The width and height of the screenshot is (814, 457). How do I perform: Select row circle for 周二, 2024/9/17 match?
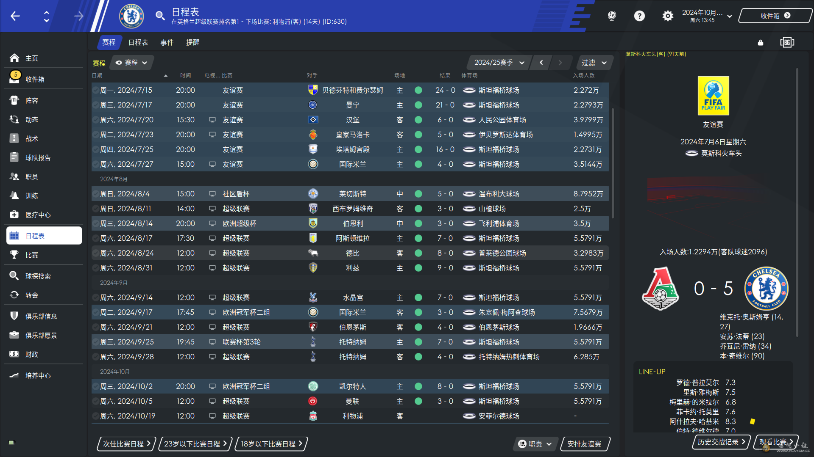tap(96, 312)
